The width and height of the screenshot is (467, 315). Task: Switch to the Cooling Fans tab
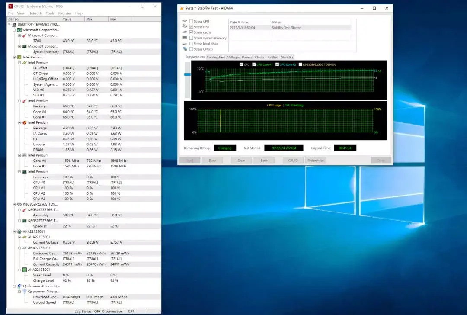pyautogui.click(x=216, y=57)
